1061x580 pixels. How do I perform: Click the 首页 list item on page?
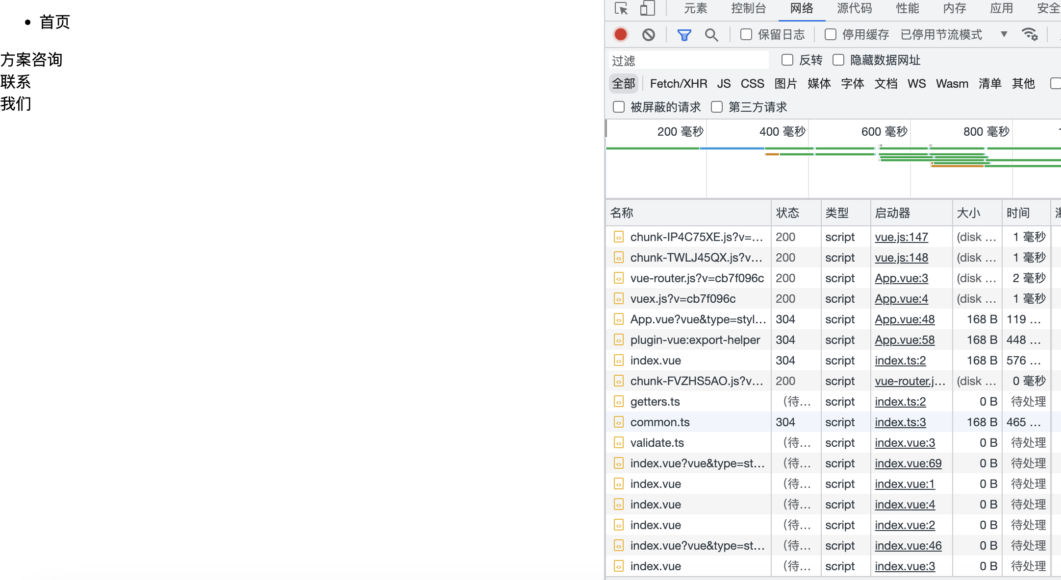pos(55,22)
